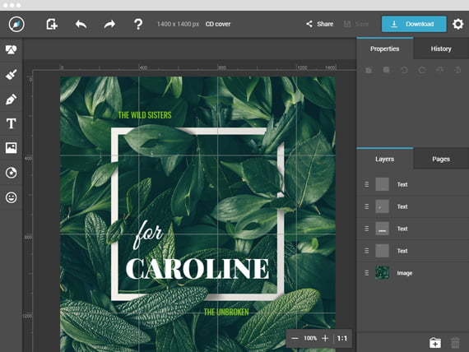This screenshot has height=352, width=469.
Task: Click "THE WILD SISTERS" text on canvas
Action: click(x=145, y=115)
